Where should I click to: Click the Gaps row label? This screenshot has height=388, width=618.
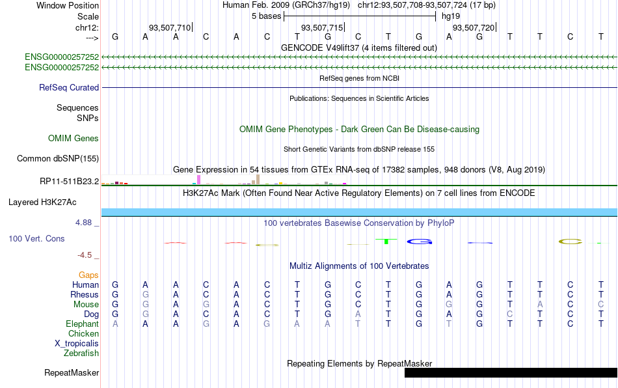coord(88,275)
